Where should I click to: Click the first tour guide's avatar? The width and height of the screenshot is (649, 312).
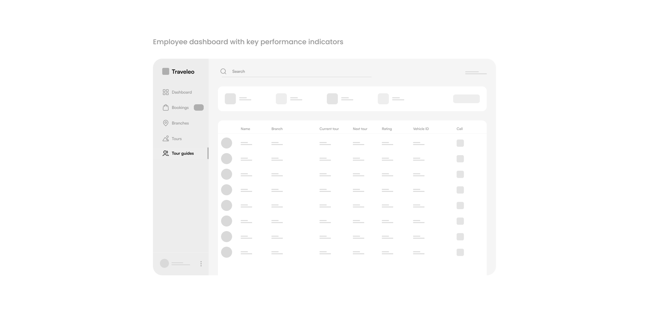point(226,143)
